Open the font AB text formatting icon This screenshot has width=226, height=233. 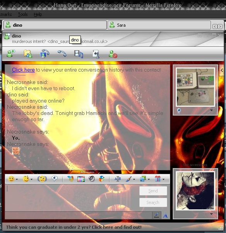118,179
